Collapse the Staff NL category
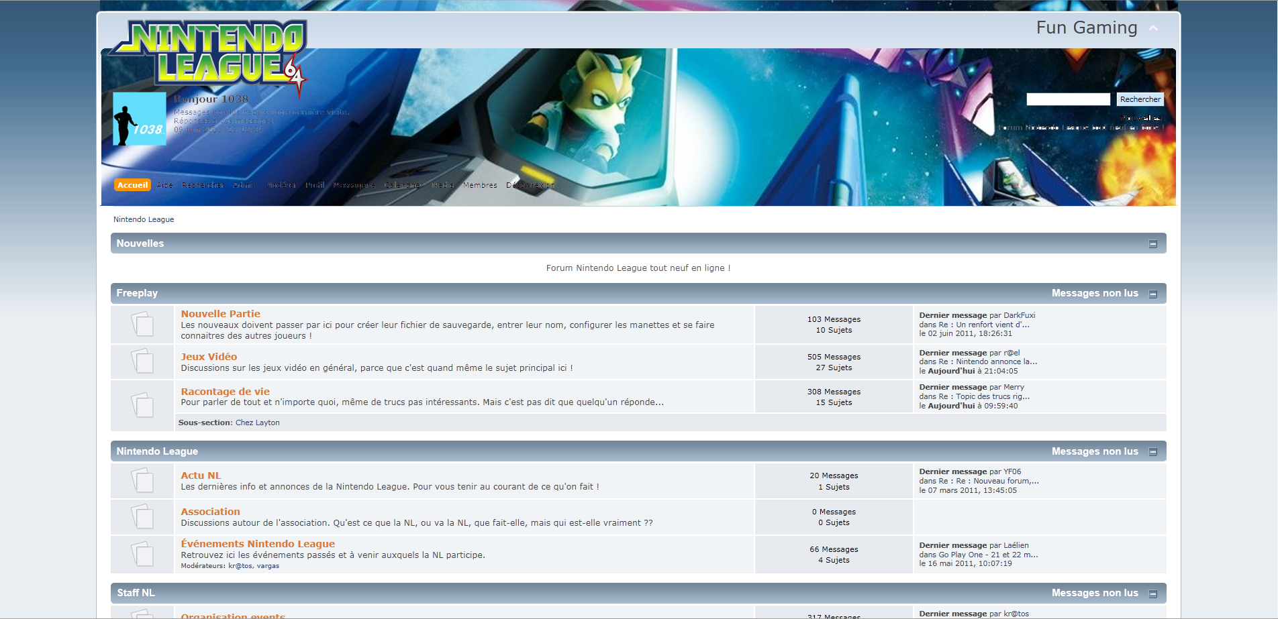This screenshot has width=1278, height=619. (1153, 594)
